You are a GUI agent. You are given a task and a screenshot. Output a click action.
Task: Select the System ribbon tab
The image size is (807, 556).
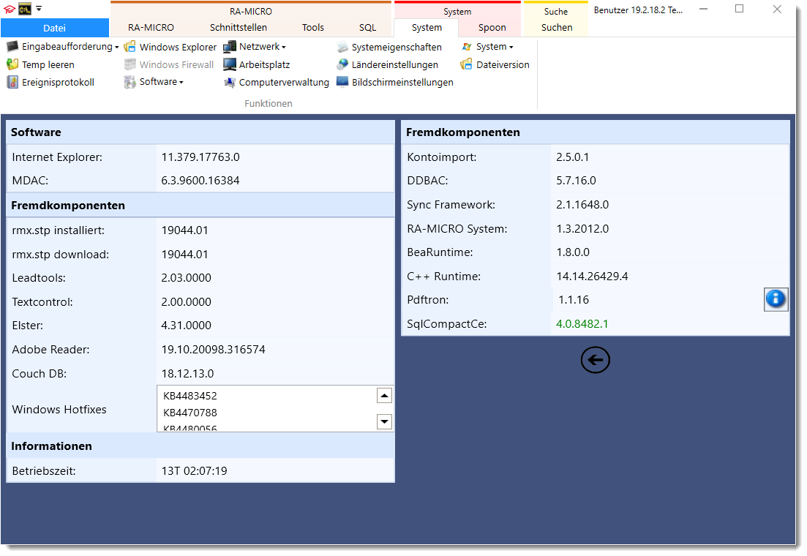coord(427,28)
